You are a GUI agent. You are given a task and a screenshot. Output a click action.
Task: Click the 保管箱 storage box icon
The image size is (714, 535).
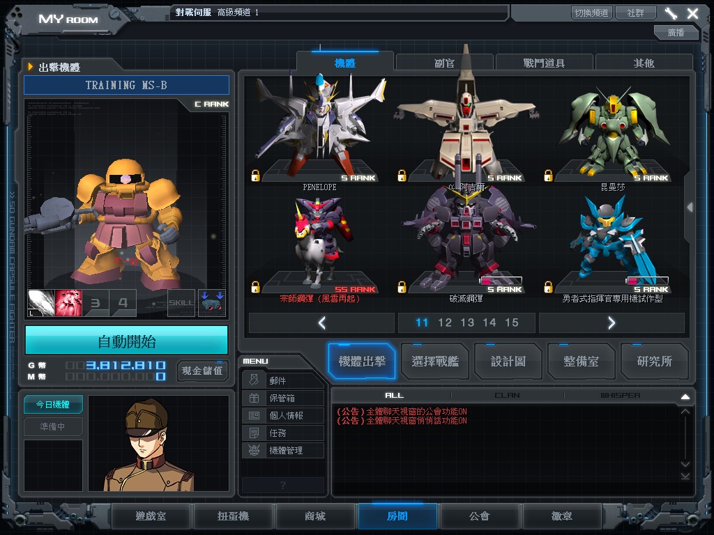point(254,398)
